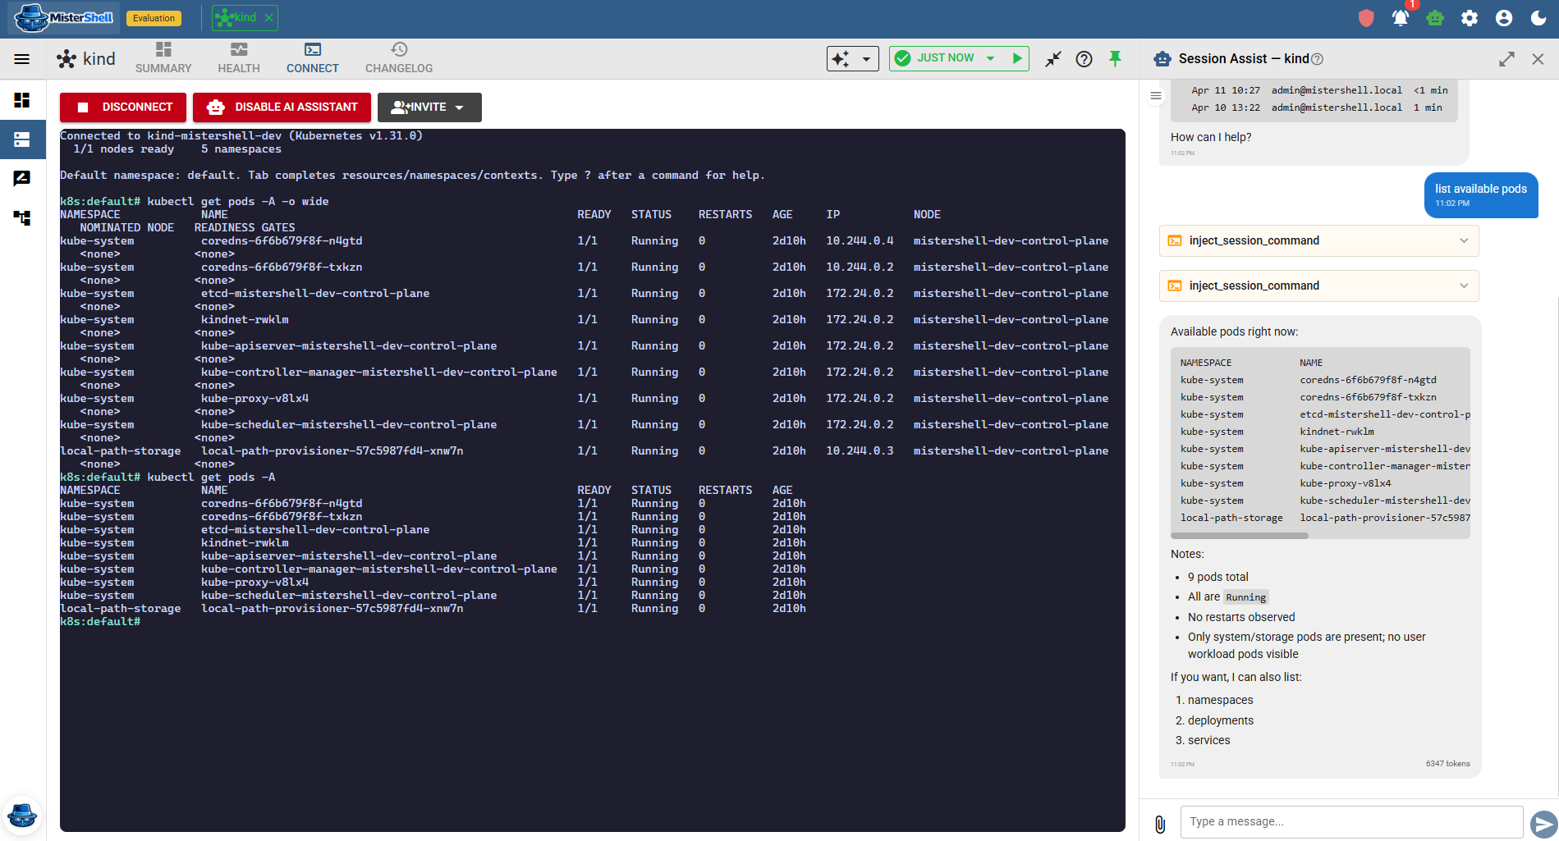Viewport: 1559px width, 841px height.
Task: Click the MisterShell logo
Action: click(x=64, y=18)
